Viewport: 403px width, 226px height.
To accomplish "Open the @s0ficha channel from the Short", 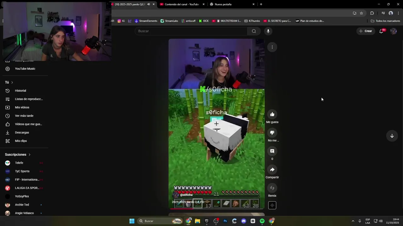I will (x=186, y=195).
